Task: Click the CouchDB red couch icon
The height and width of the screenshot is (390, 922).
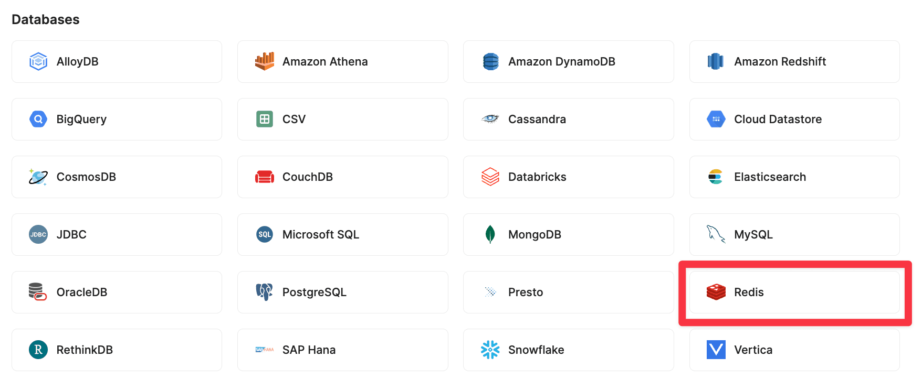Action: pos(265,177)
